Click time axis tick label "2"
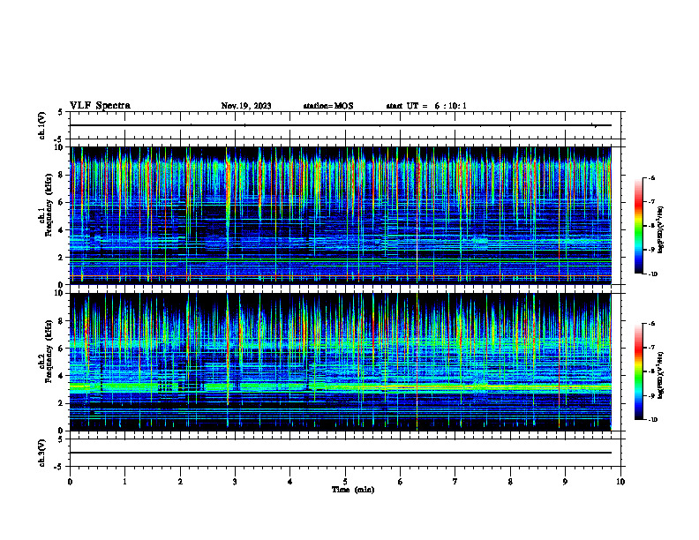699x540 pixels. pos(180,482)
